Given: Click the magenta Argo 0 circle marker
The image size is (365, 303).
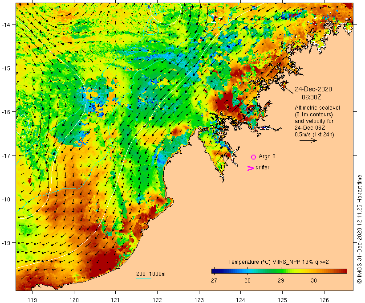Looking at the screenshot, I should tap(254, 157).
